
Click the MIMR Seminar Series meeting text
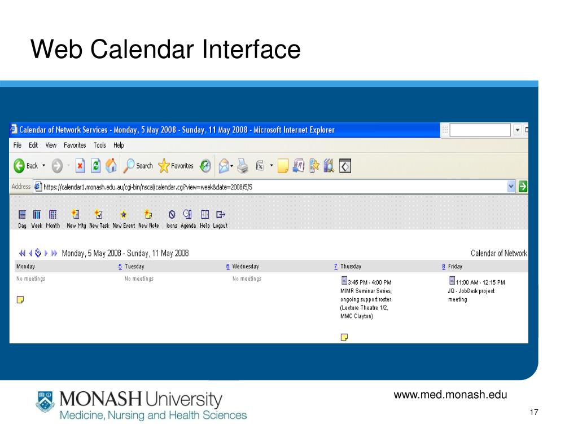point(366,303)
